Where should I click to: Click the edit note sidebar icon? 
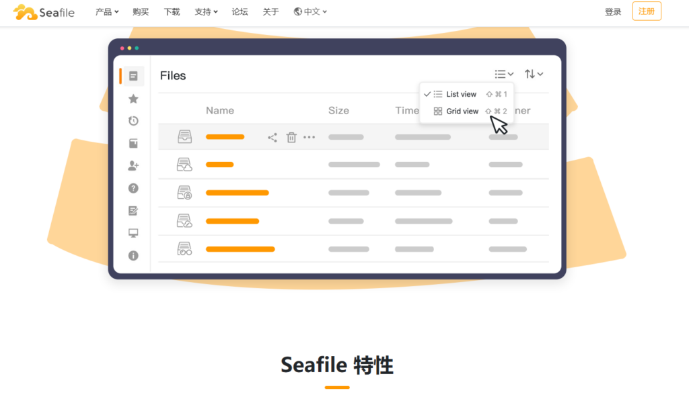point(133,211)
